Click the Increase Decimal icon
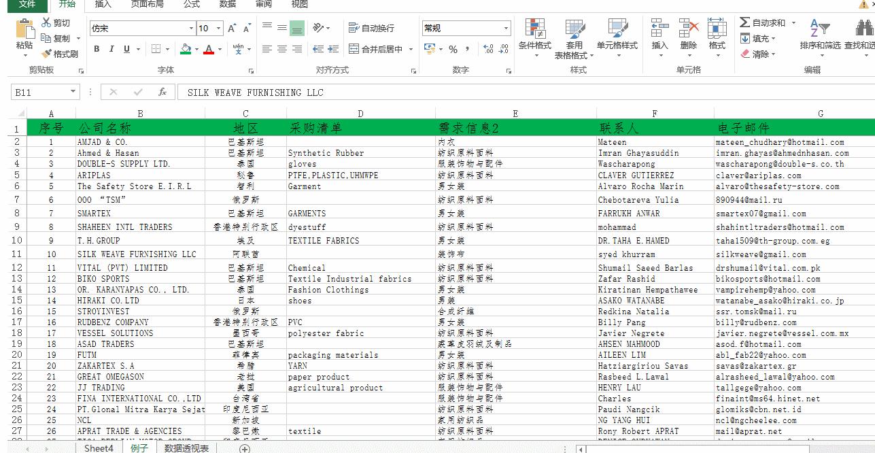Viewport: 875px width, 453px height. 488,49
